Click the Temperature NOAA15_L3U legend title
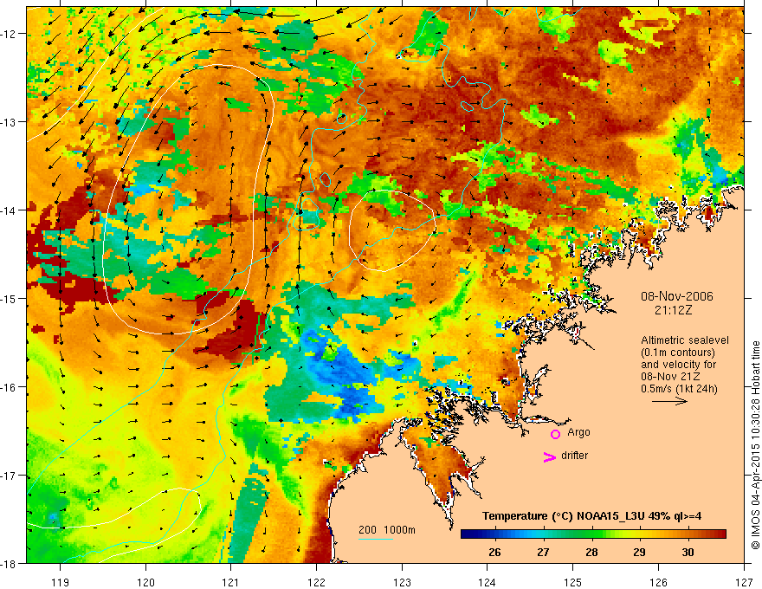762x589 pixels. tap(591, 516)
